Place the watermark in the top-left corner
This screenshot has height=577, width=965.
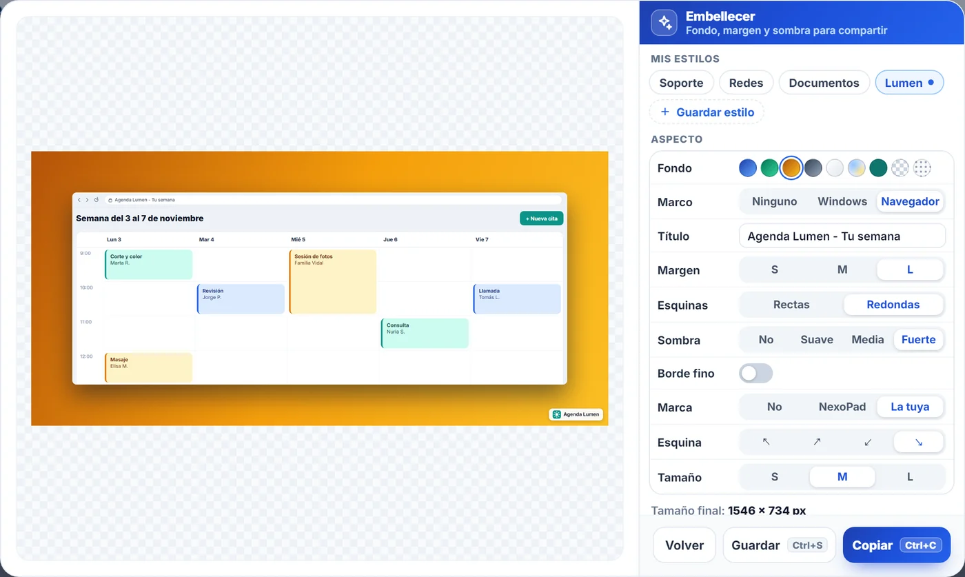[766, 442]
